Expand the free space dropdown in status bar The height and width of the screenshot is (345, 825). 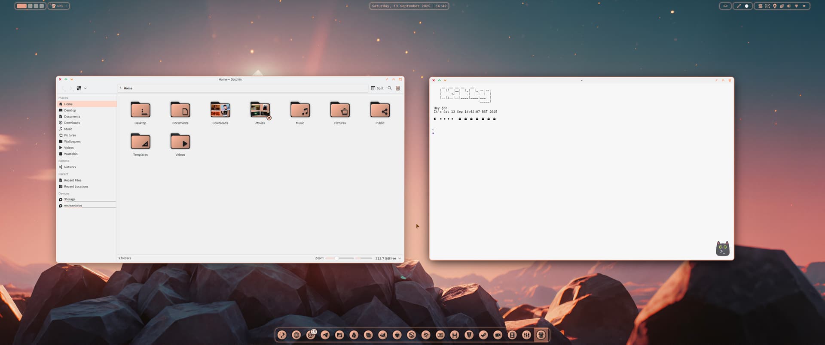[399, 258]
